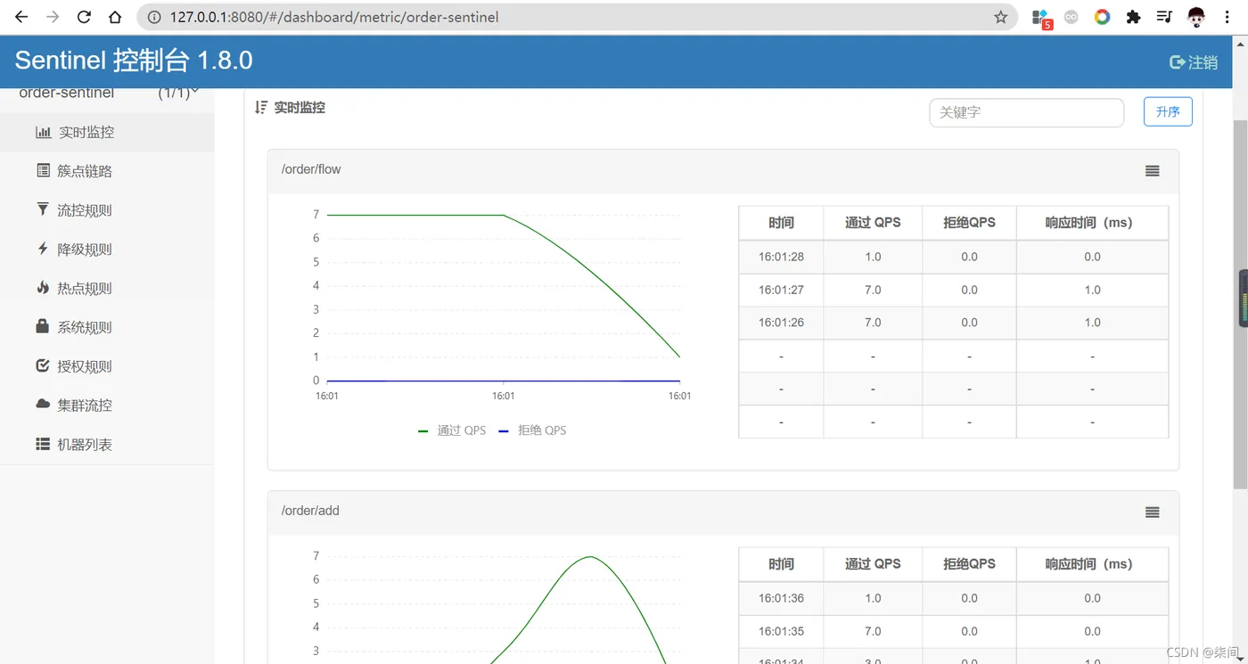Reload the current page
This screenshot has height=664, width=1248.
tap(84, 17)
